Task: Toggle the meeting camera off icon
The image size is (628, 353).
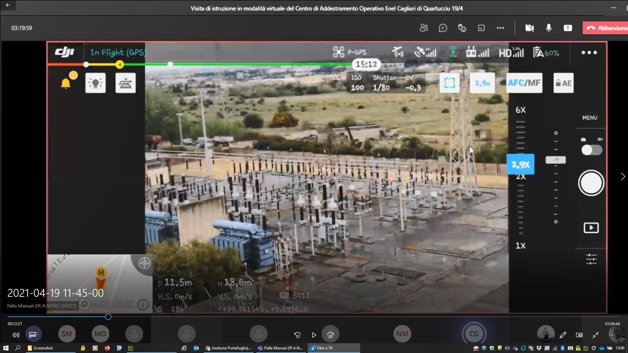Action: coord(529,28)
